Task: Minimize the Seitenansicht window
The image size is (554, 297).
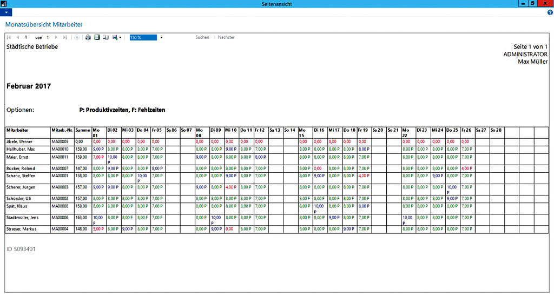Action: 522,3
